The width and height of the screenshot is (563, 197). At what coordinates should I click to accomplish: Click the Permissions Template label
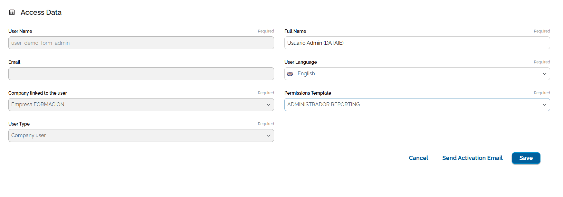308,93
